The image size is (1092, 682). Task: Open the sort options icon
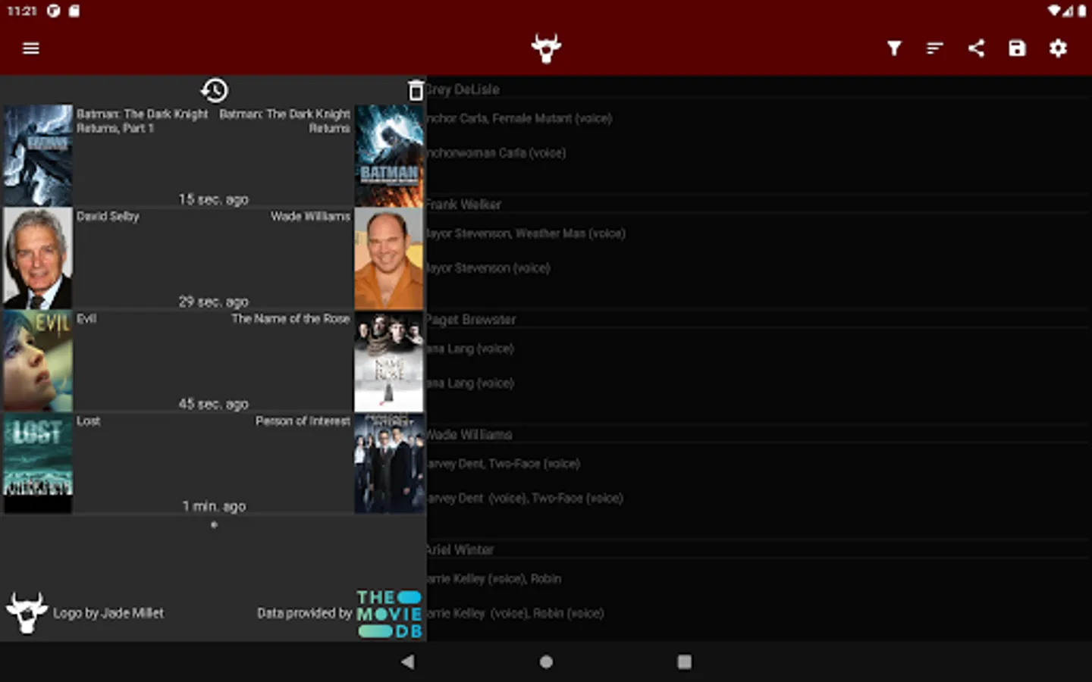935,48
